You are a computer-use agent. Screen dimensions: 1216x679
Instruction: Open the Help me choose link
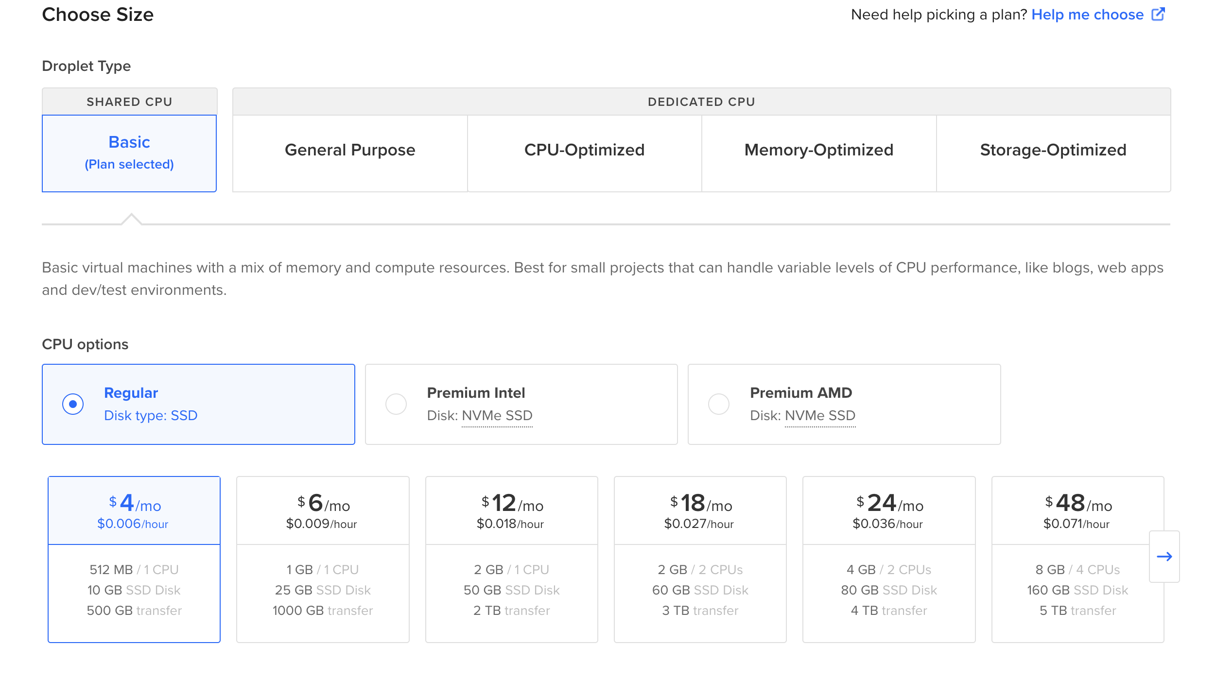tap(1088, 15)
